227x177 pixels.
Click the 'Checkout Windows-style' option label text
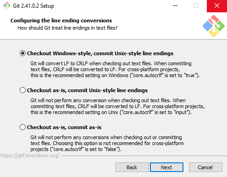pyautogui.click(x=100, y=53)
